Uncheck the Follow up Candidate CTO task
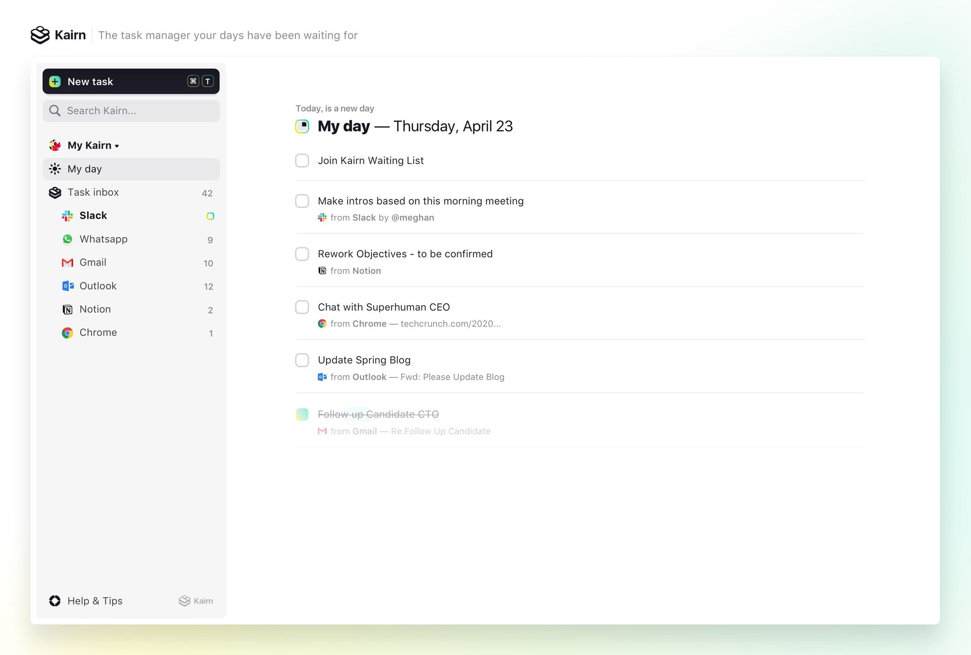 pyautogui.click(x=302, y=414)
